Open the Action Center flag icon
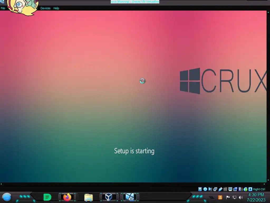270x203 pixels. [x=228, y=197]
